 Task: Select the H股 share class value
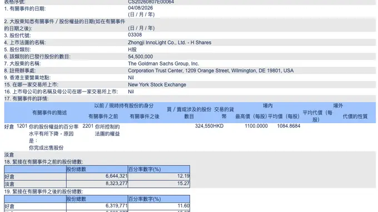pos(132,49)
